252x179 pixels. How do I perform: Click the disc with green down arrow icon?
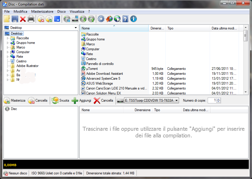tap(83, 19)
